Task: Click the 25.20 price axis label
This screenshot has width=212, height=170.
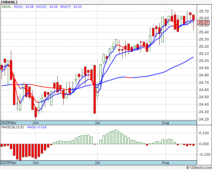Action: click(x=204, y=47)
